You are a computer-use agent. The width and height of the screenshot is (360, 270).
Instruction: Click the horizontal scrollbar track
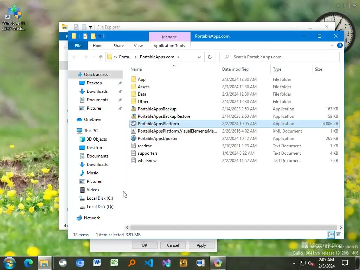[x=234, y=227]
